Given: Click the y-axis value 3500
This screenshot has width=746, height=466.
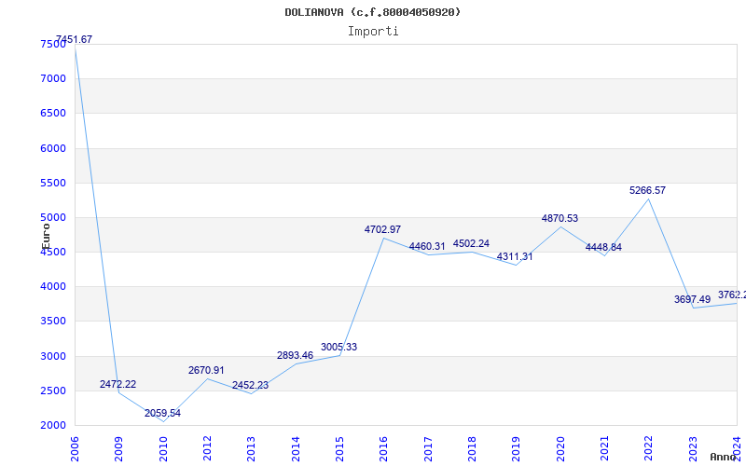Looking at the screenshot, I should (53, 321).
